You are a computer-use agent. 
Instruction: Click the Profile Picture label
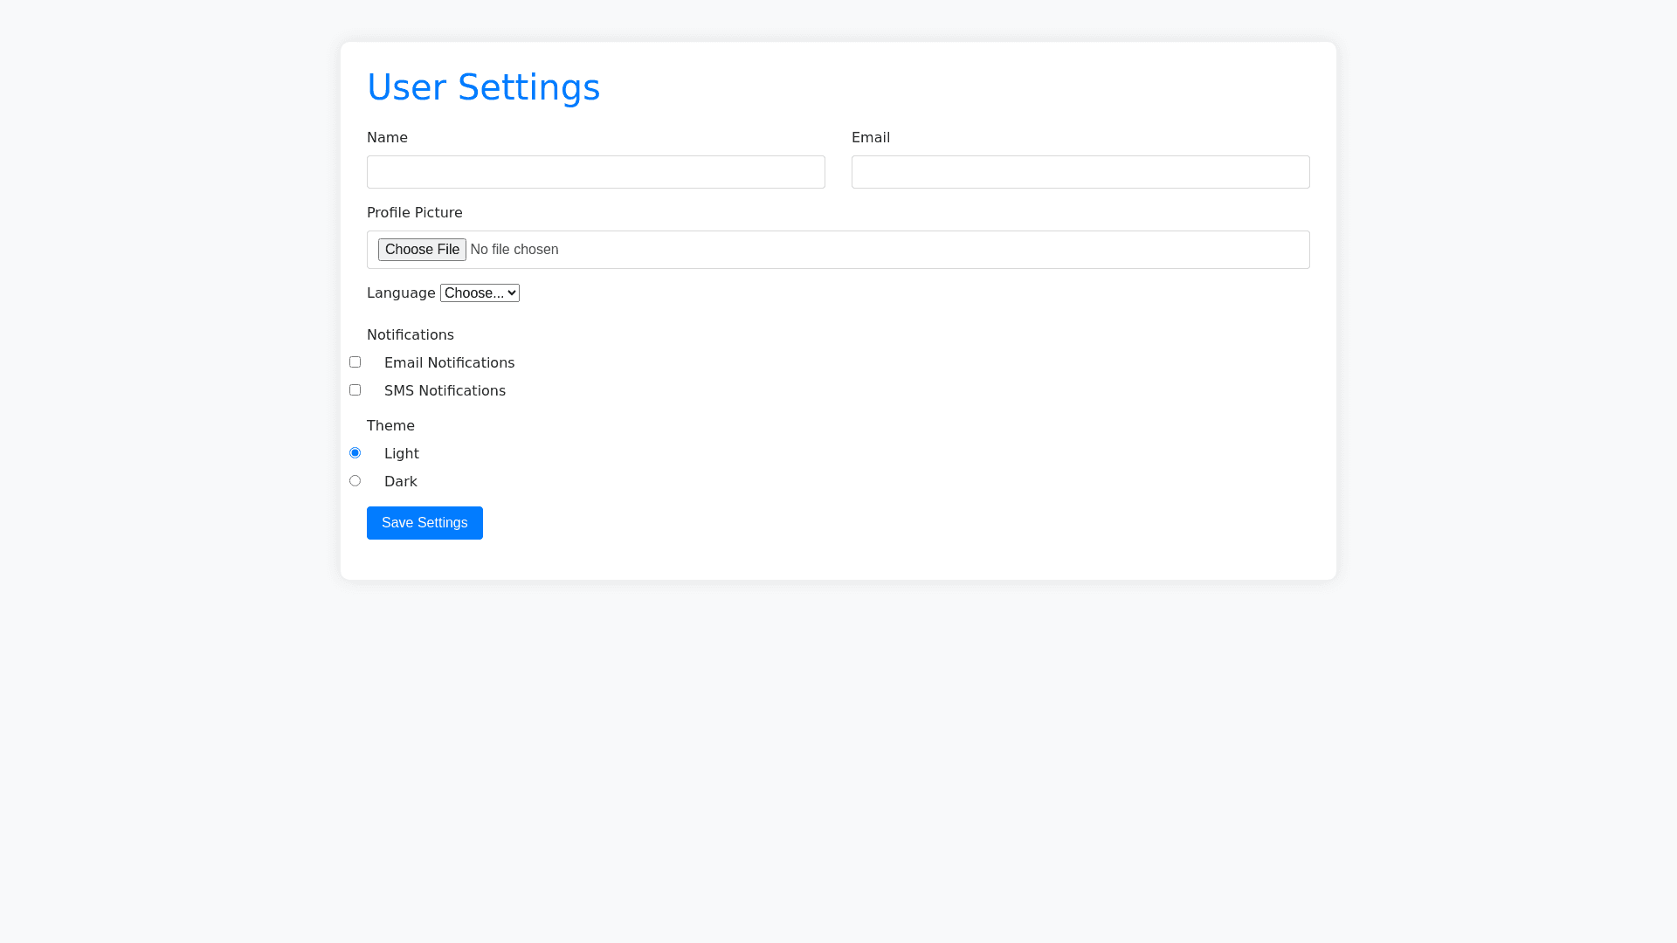click(415, 213)
